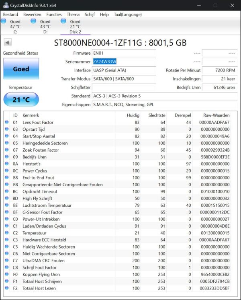This screenshot has height=300, width=241.
Task: Click the Raw-Waarden column header
Action: pyautogui.click(x=216, y=115)
